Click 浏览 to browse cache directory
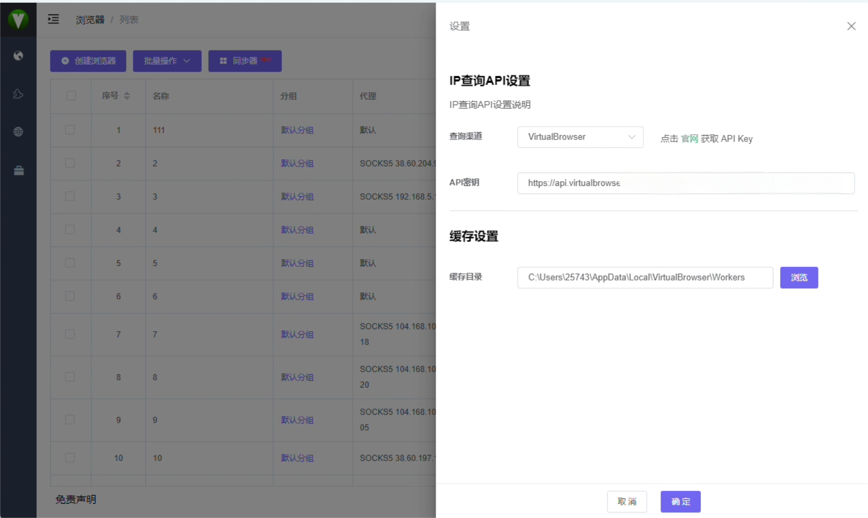The image size is (868, 518). click(x=799, y=278)
